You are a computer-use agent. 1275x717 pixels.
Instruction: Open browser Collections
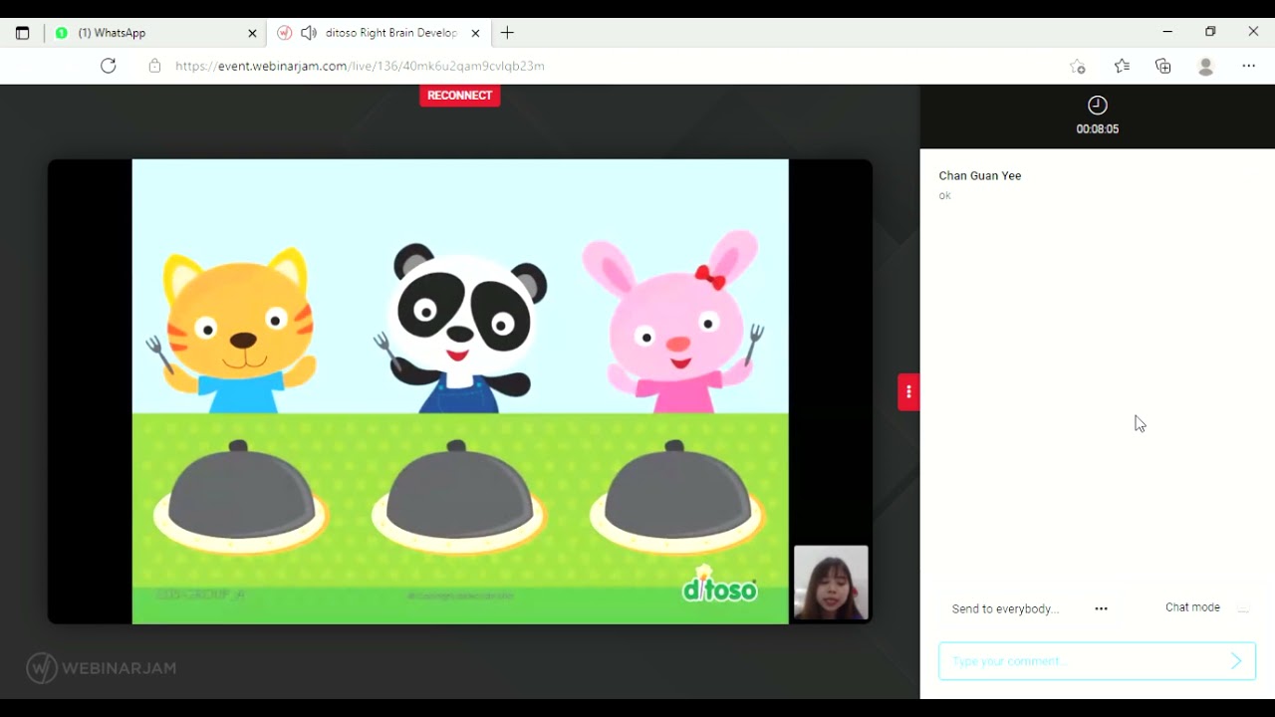coord(1163,66)
